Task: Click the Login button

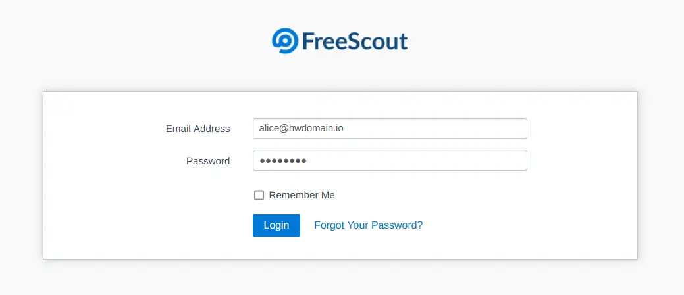Action: (x=276, y=225)
